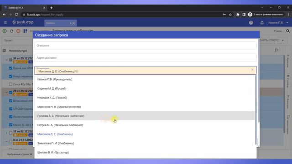292x164 pixels.
Task: Click the browser side panel icon
Action: 244,15
